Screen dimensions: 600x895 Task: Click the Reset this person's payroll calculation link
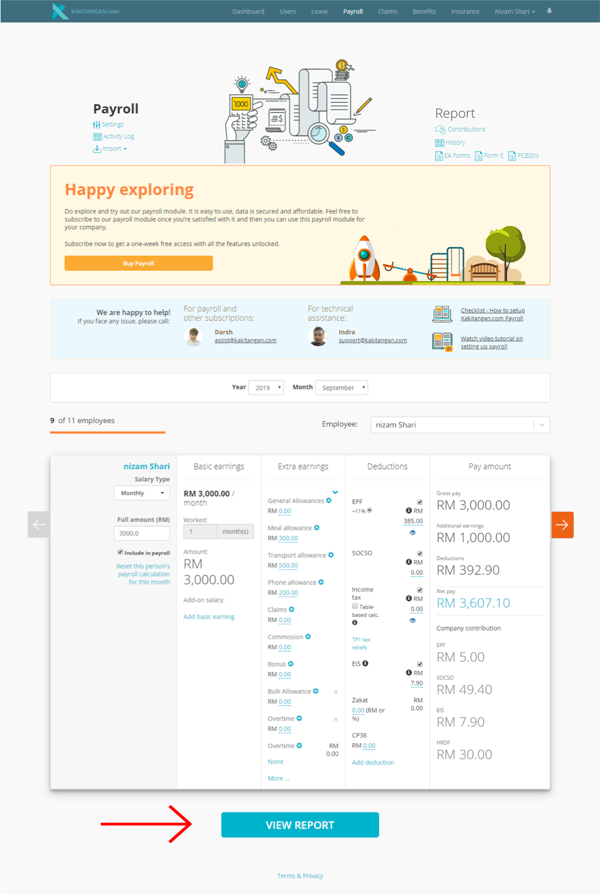pyautogui.click(x=143, y=574)
